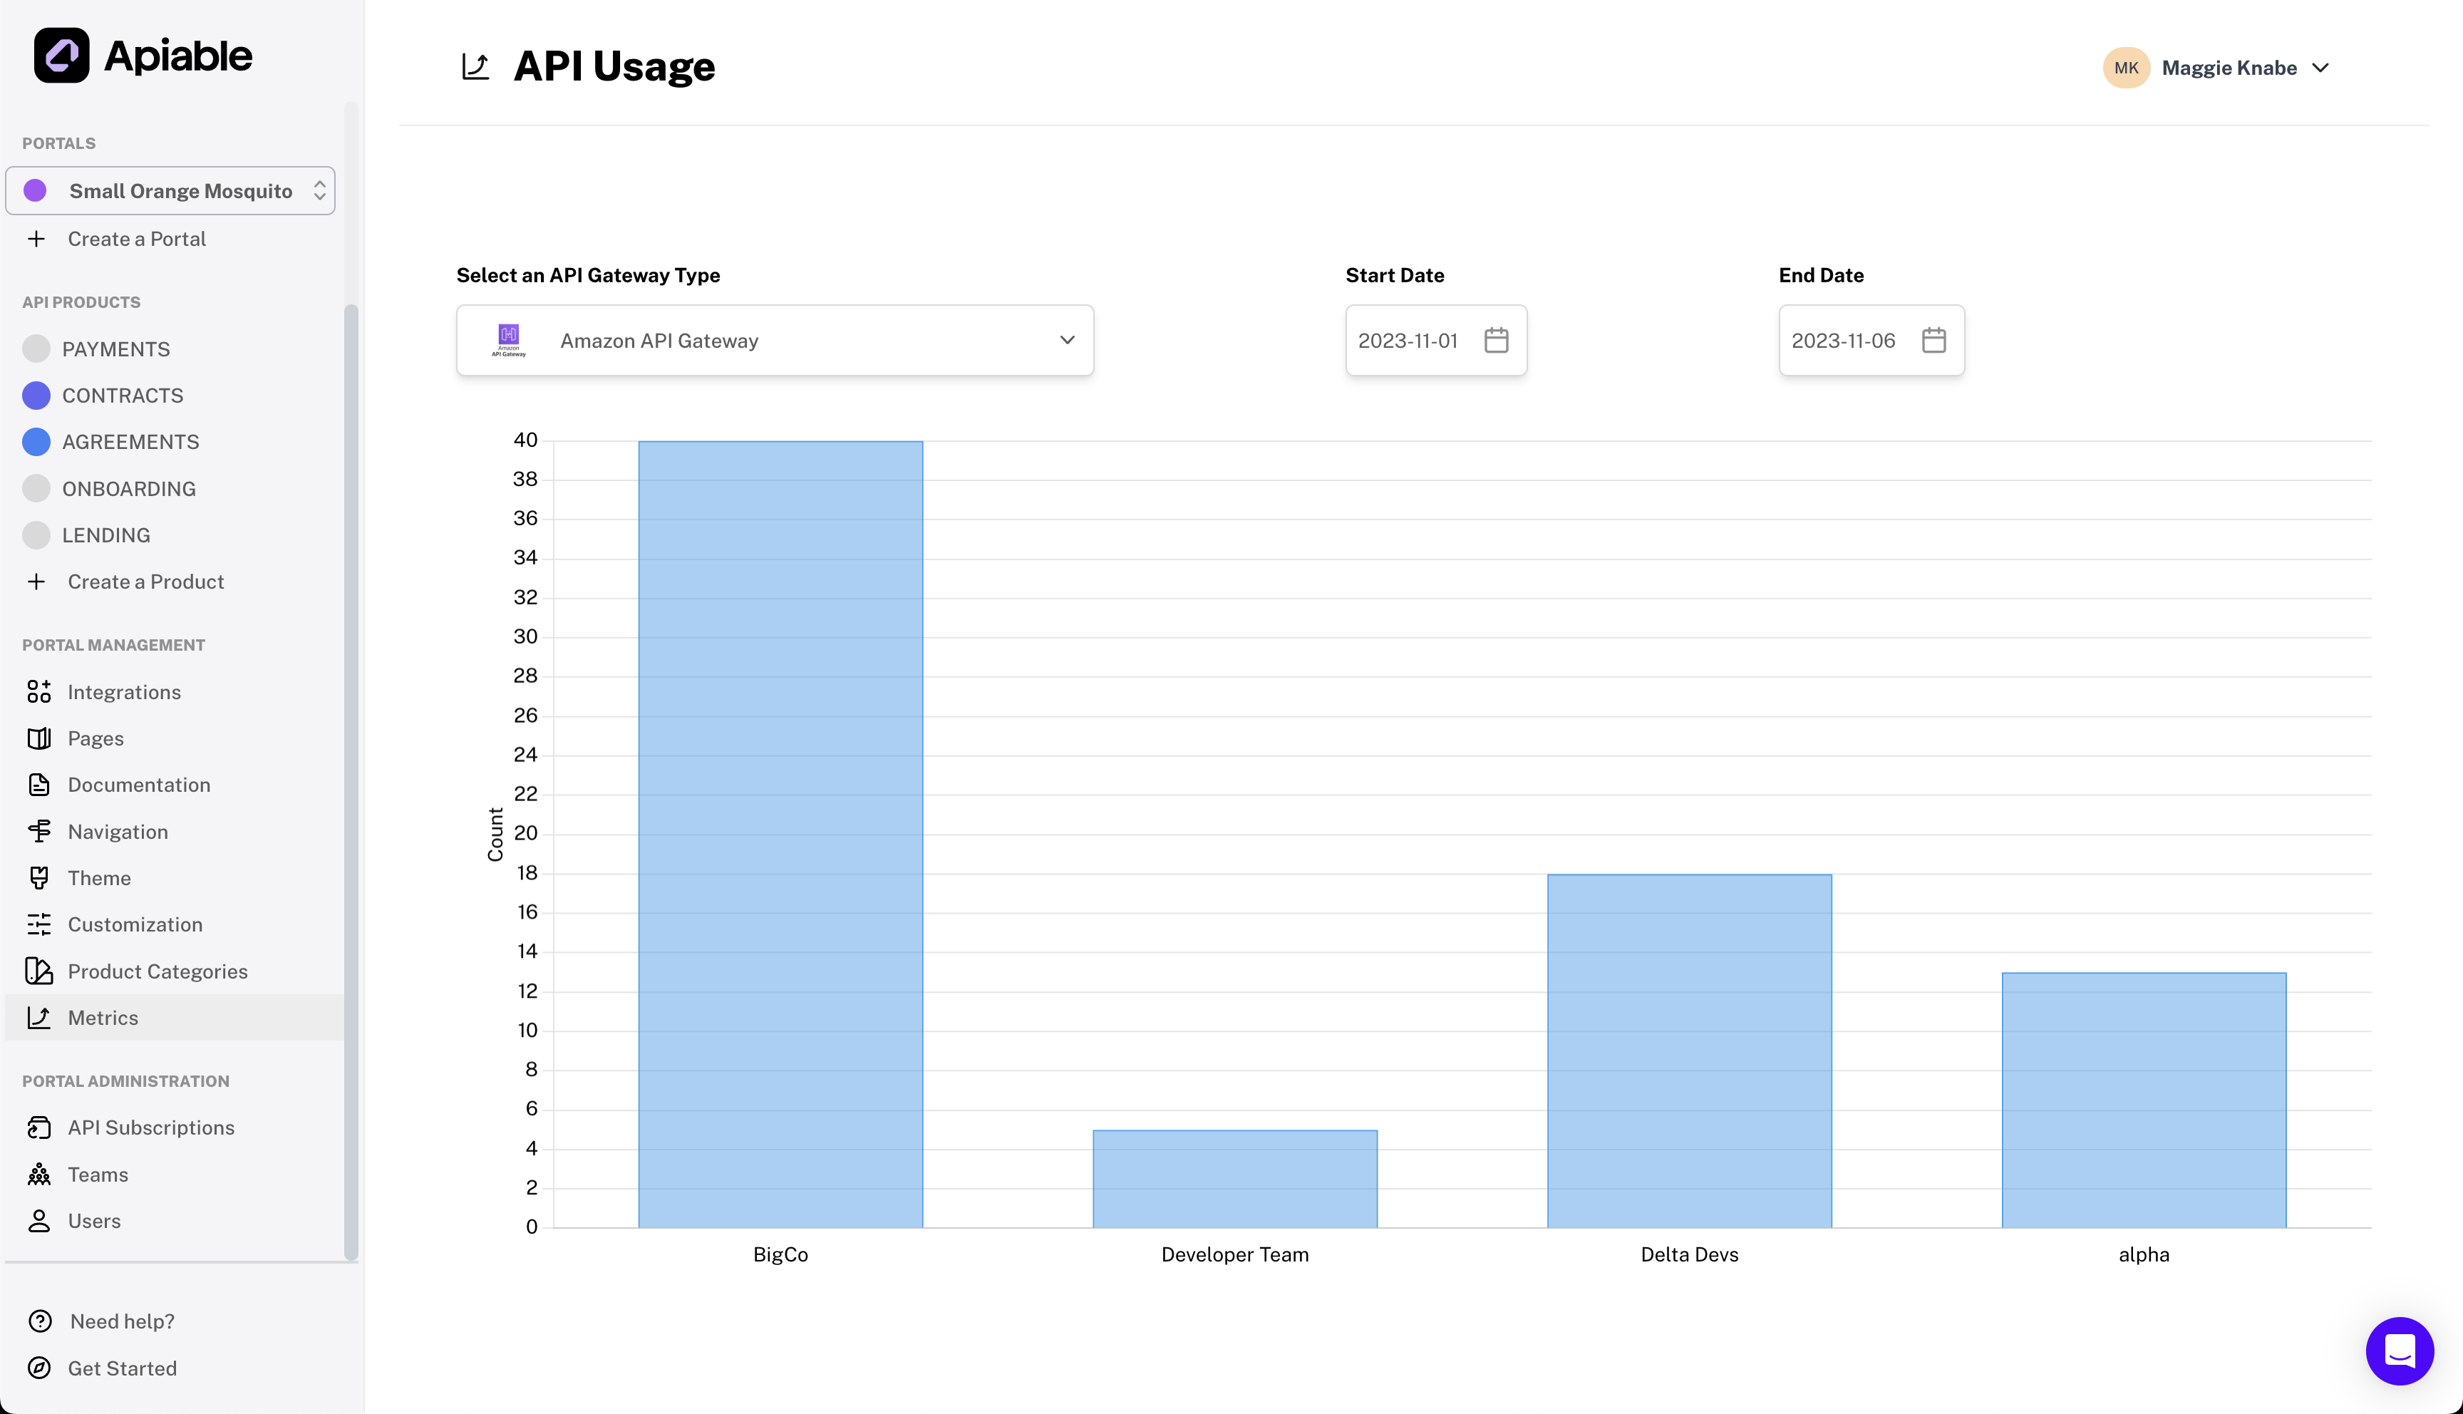The height and width of the screenshot is (1414, 2463).
Task: Click the Create a Product button
Action: pos(145,582)
